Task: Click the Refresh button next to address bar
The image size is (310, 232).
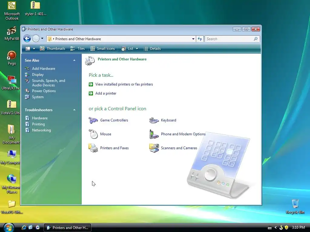Action: click(200, 39)
